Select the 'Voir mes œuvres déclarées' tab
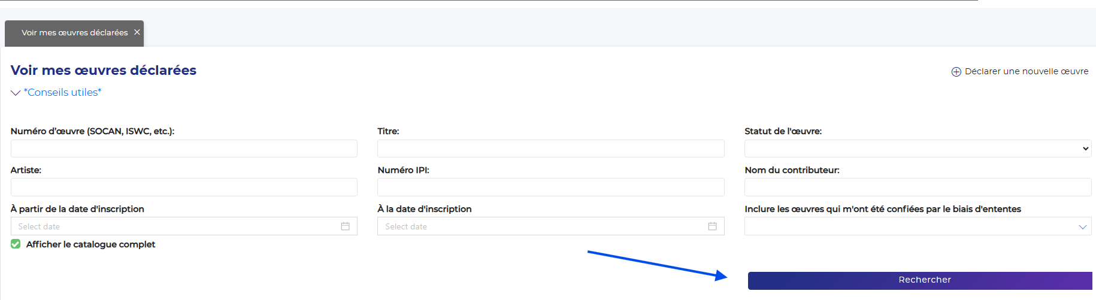This screenshot has width=1096, height=300. tap(74, 33)
